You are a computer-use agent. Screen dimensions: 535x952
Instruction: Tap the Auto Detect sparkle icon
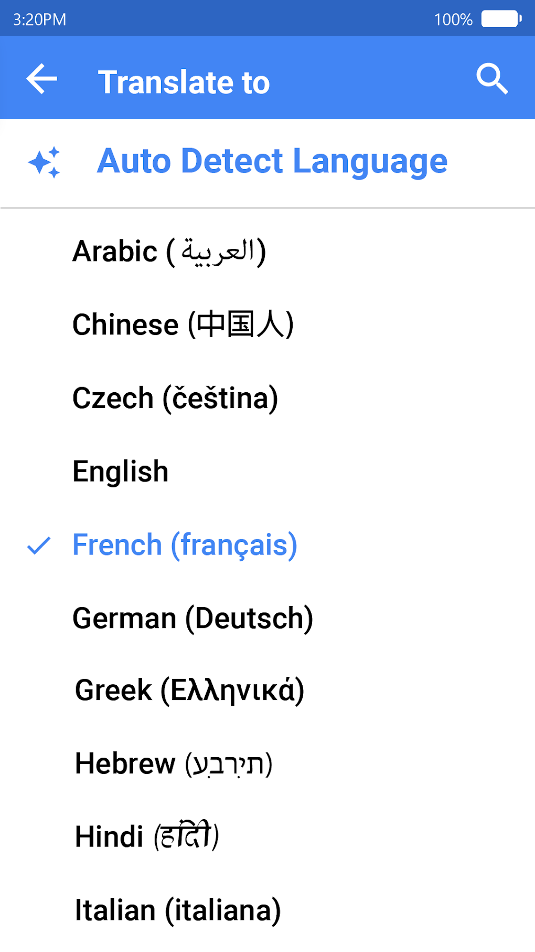coord(46,162)
